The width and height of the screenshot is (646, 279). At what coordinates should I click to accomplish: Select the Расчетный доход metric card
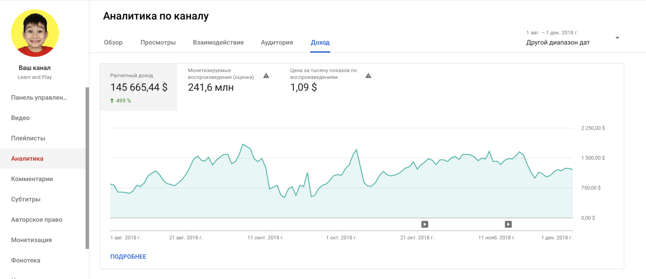click(x=139, y=87)
